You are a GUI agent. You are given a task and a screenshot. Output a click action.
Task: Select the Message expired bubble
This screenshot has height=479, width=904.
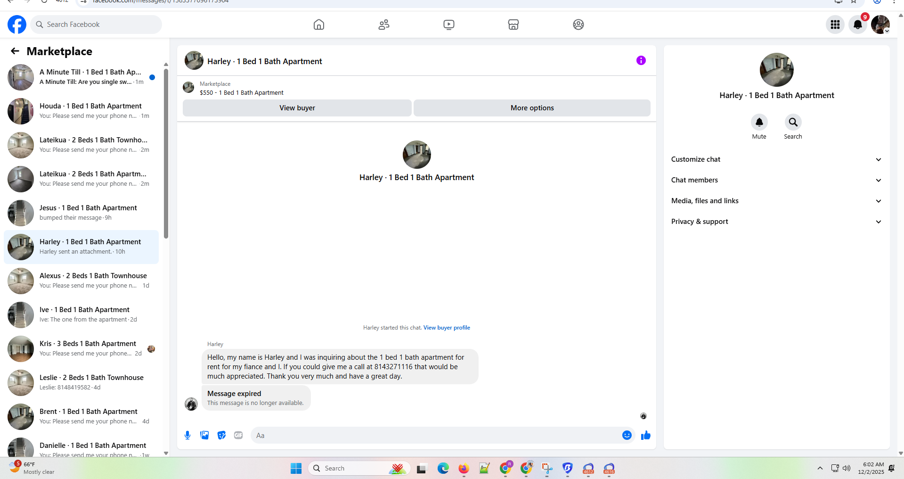pyautogui.click(x=256, y=398)
